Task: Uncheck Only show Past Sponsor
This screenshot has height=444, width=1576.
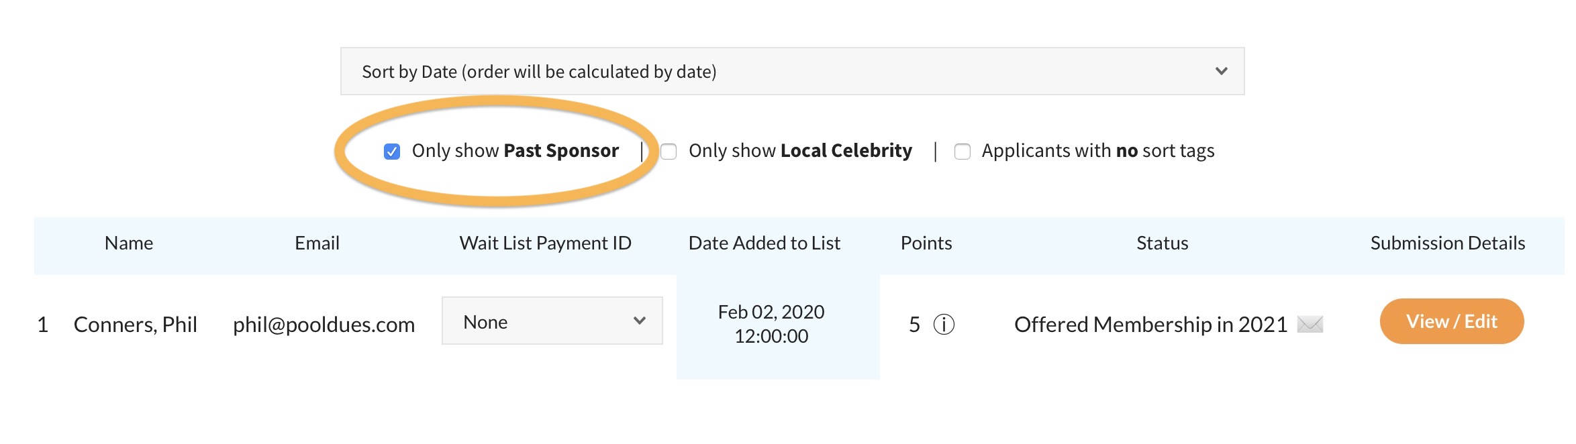Action: click(392, 152)
